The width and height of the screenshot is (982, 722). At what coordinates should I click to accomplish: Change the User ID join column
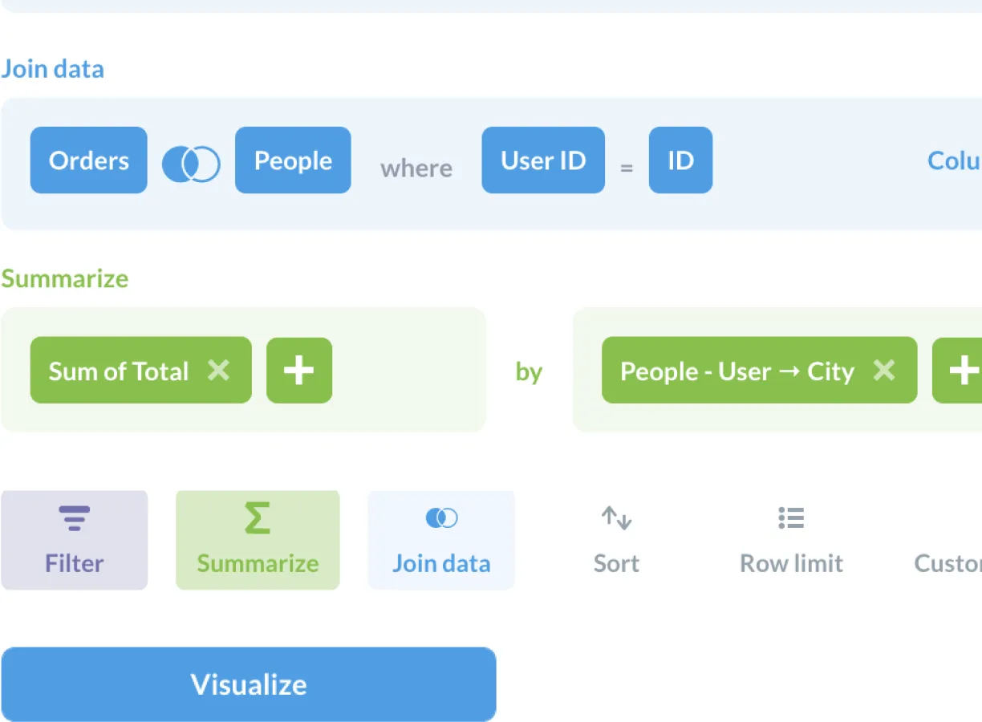[543, 160]
